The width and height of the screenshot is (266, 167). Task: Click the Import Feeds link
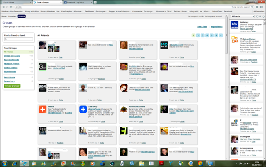(x=216, y=27)
